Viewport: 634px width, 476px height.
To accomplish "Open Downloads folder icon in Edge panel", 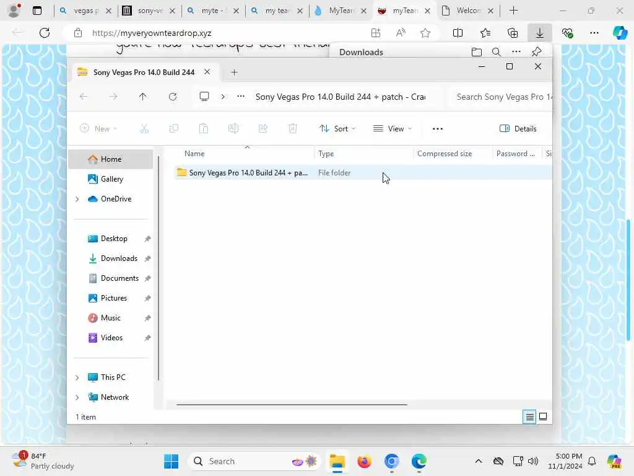I will pyautogui.click(x=477, y=52).
